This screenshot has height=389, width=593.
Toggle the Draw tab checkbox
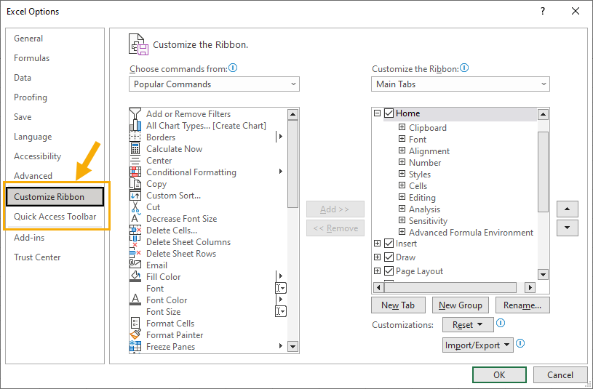click(x=389, y=257)
